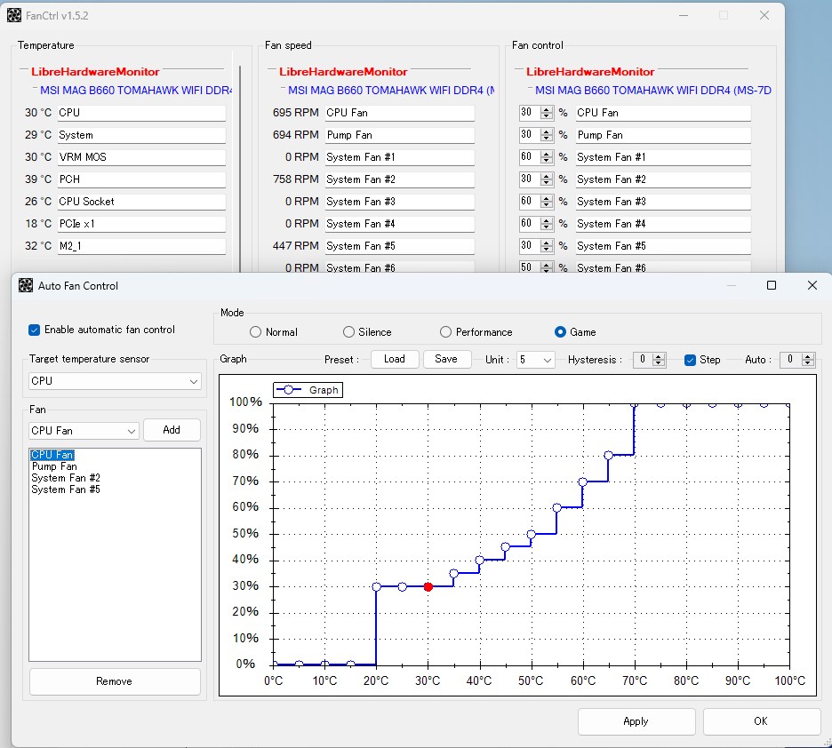Screen dimensions: 832x748
Task: Click the CPU Socket temperature name field
Action: [141, 202]
